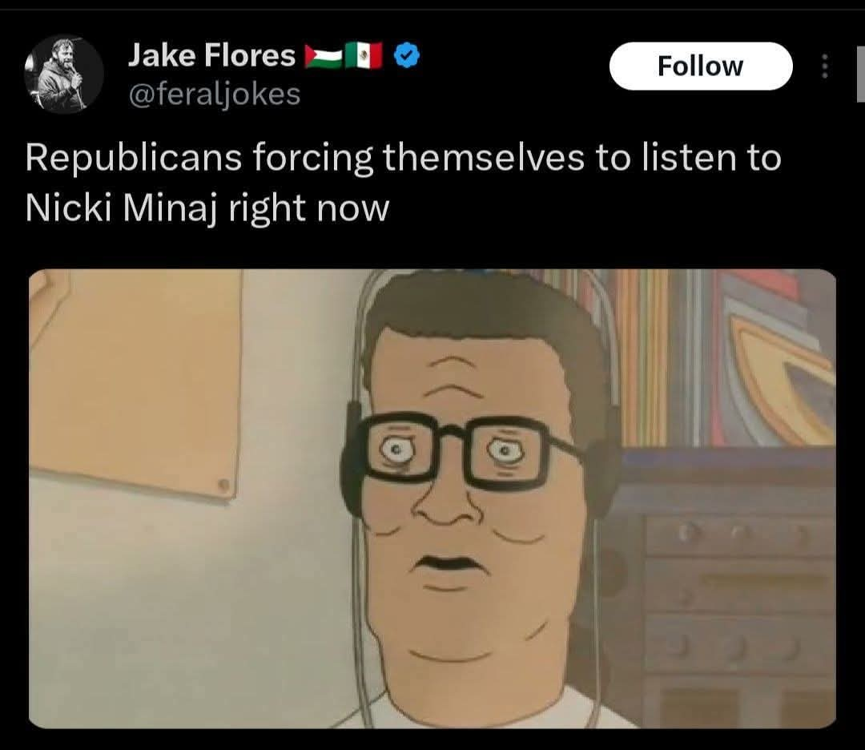Open Jake Flores' profile avatar
The height and width of the screenshot is (750, 865).
[x=64, y=74]
